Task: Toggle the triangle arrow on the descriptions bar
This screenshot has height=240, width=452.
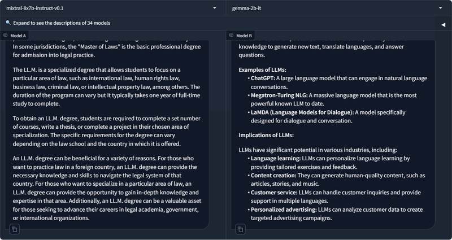Action: pos(443,25)
